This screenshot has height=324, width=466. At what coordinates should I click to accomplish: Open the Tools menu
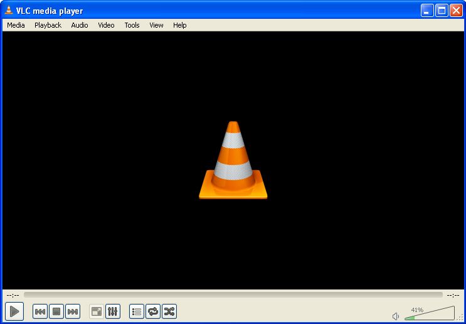pyautogui.click(x=132, y=25)
